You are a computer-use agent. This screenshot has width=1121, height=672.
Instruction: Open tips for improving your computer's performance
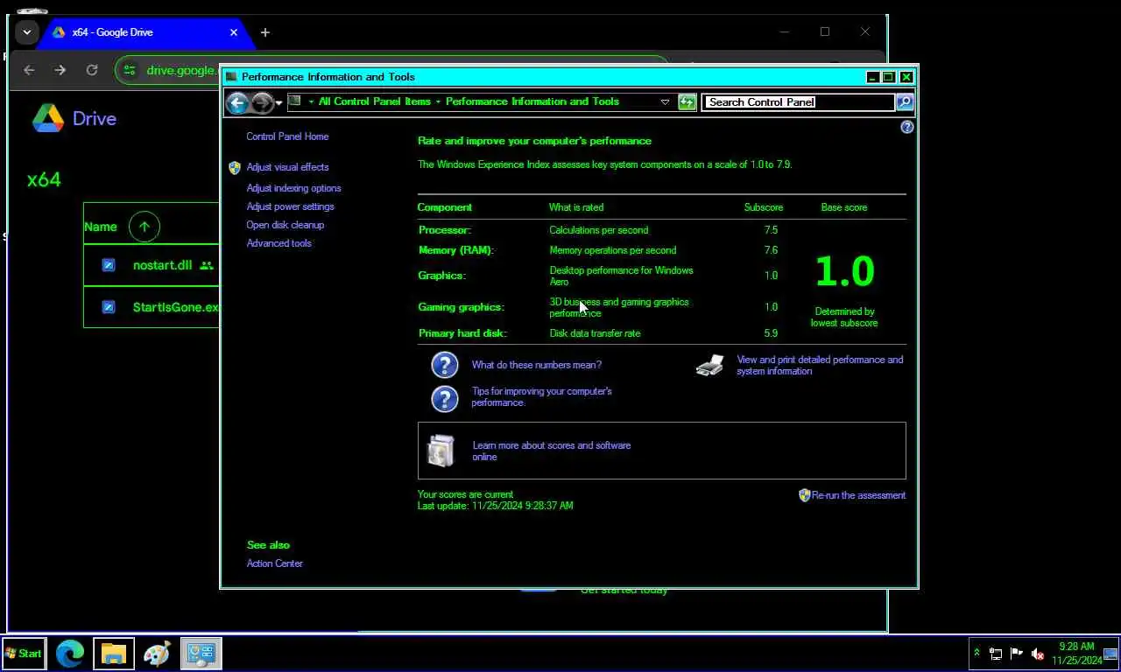(541, 397)
